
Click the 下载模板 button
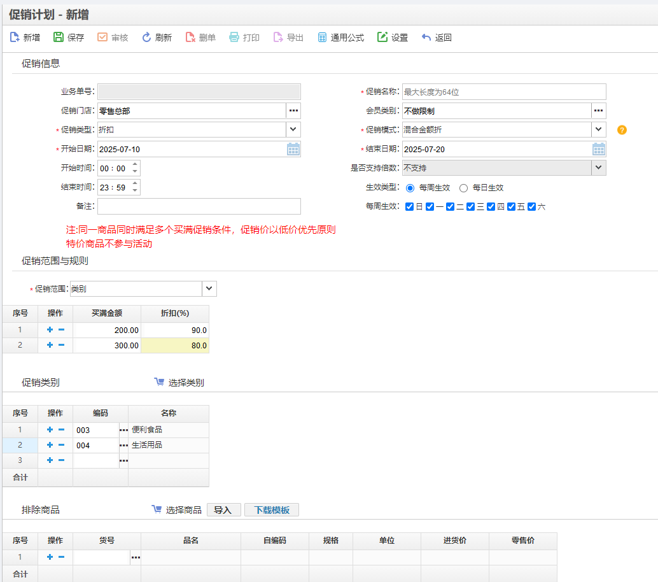272,510
